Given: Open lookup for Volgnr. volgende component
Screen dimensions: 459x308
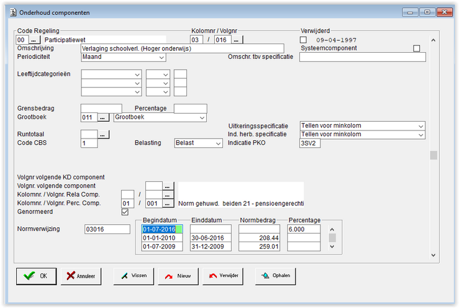Looking at the screenshot, I should tap(168, 186).
